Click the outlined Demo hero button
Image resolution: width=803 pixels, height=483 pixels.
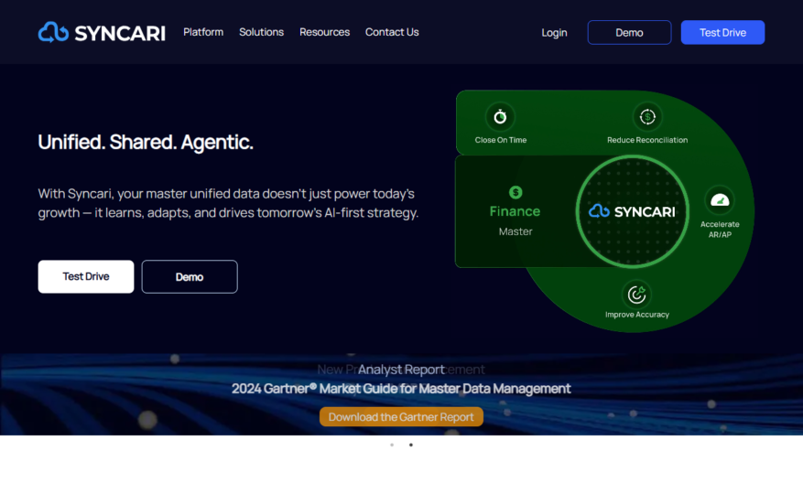[x=190, y=277]
